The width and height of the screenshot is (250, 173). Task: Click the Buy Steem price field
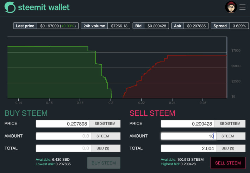pos(63,124)
